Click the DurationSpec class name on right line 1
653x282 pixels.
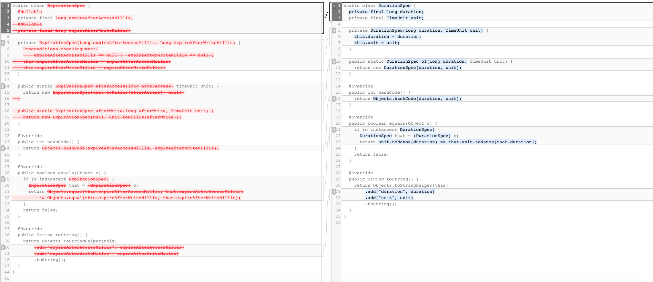coord(394,6)
